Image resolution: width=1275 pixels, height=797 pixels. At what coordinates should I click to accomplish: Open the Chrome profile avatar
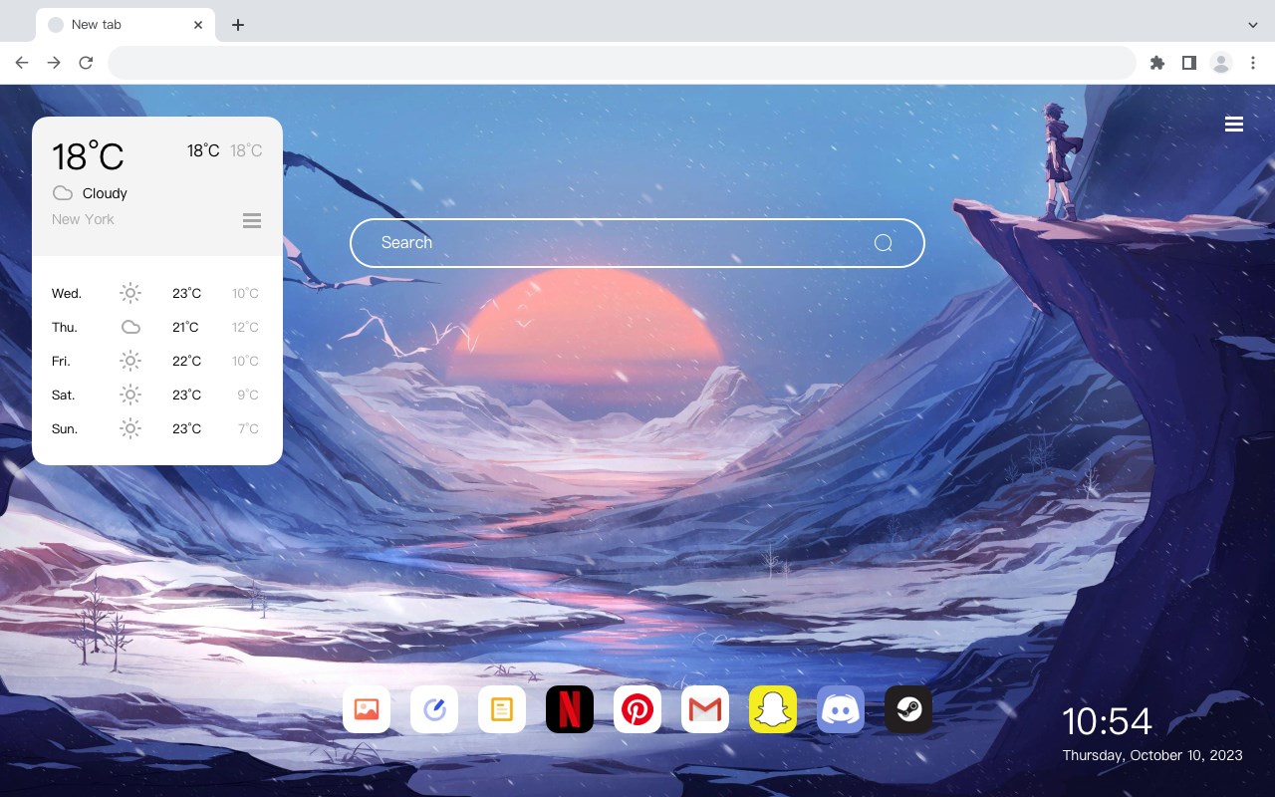click(x=1221, y=63)
